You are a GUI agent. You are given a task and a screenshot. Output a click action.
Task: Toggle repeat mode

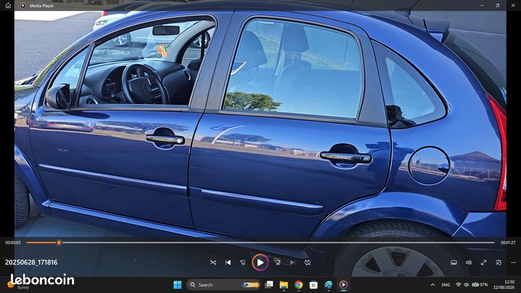(x=308, y=262)
